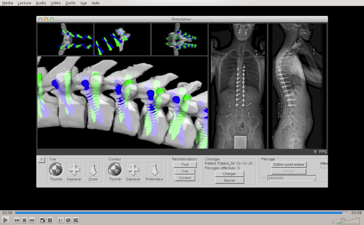Mute the audio using the speaker icon
This screenshot has width=364, height=225.
(x=333, y=222)
